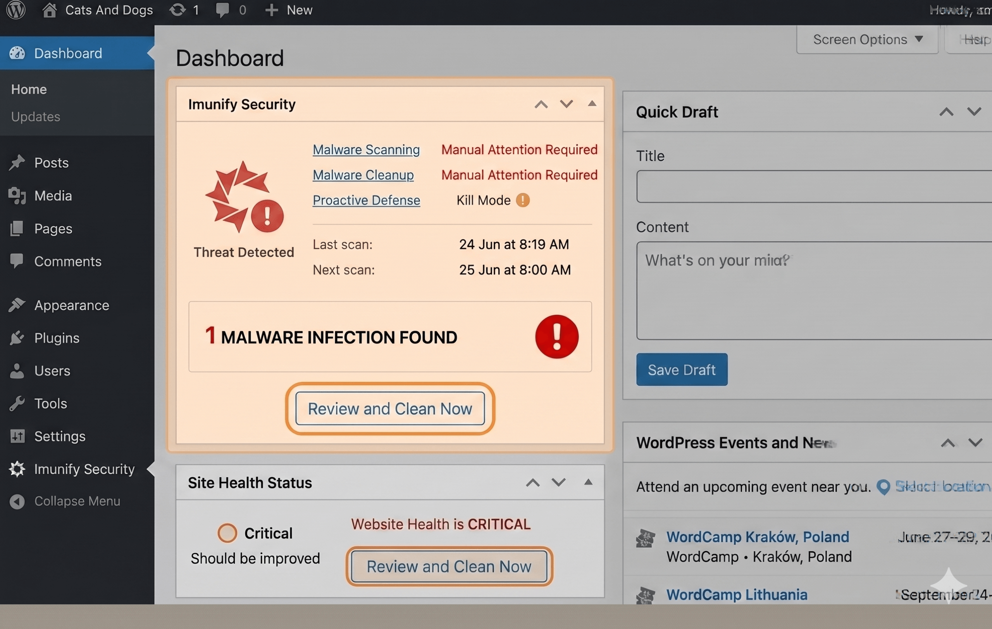This screenshot has height=629, width=992.
Task: Click the WordPress logo icon
Action: click(15, 10)
